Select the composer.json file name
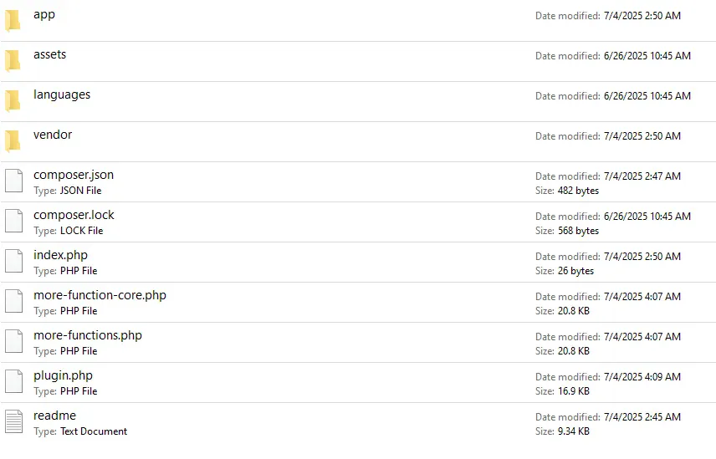 pyautogui.click(x=74, y=175)
